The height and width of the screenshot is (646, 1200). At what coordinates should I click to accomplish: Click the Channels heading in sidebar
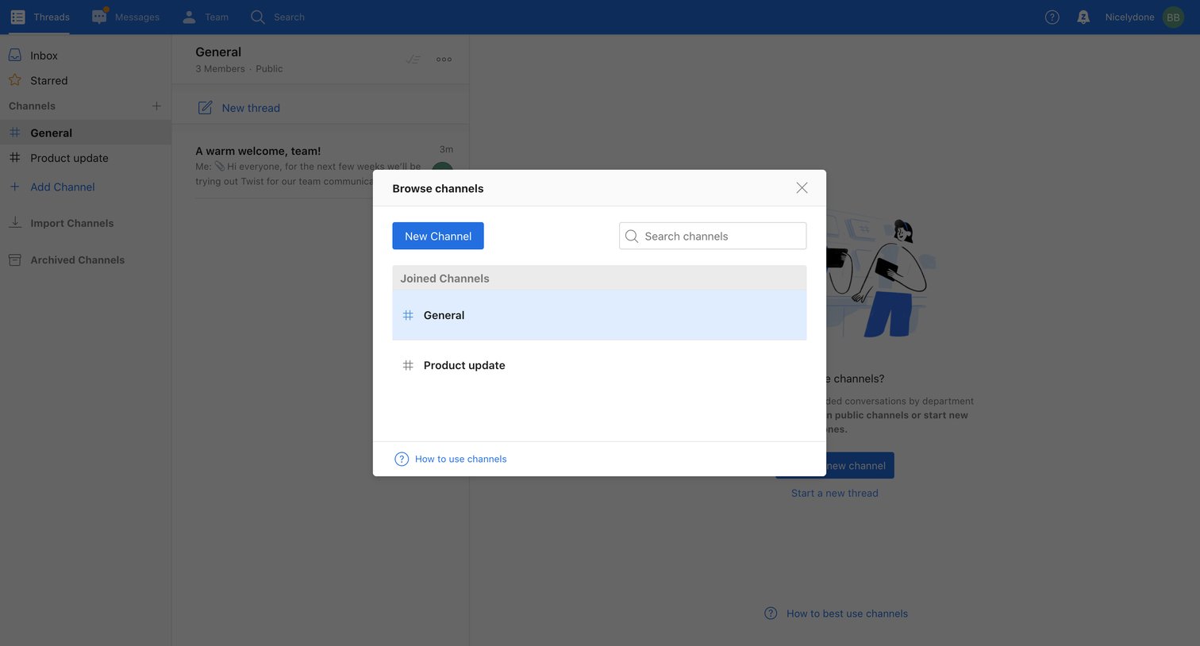32,106
